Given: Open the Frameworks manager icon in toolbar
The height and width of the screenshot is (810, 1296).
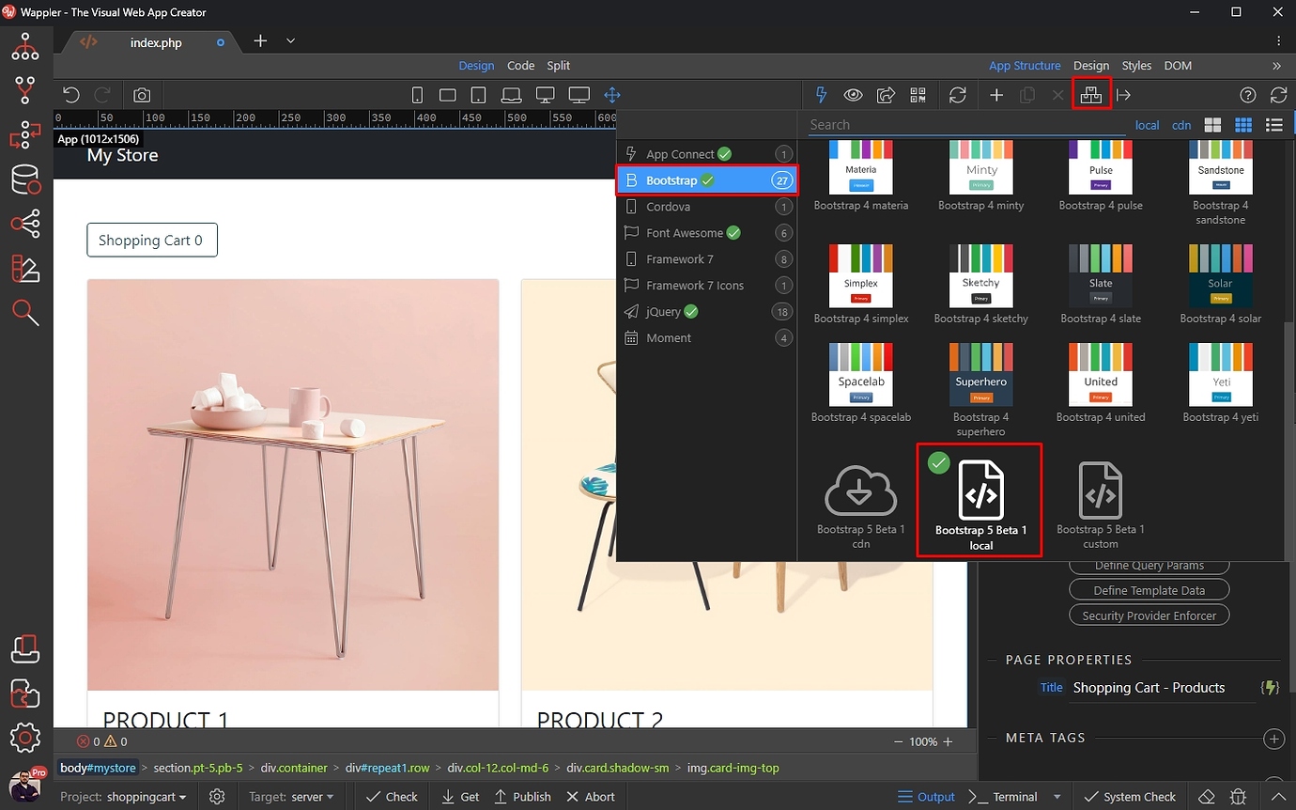Looking at the screenshot, I should point(1091,95).
